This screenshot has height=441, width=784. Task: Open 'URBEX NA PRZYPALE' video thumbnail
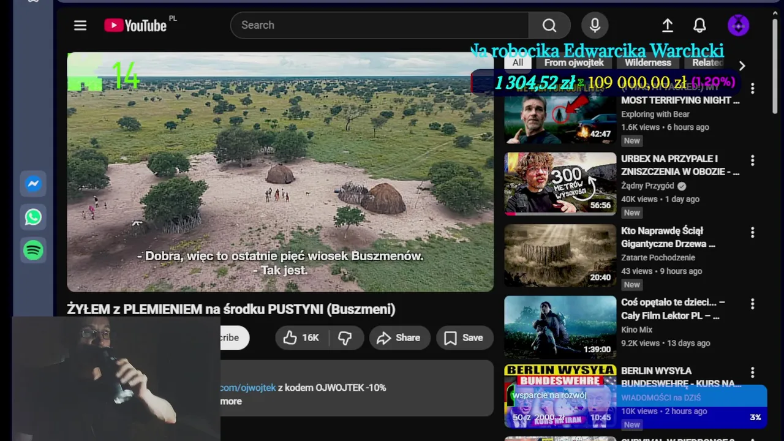coord(560,183)
